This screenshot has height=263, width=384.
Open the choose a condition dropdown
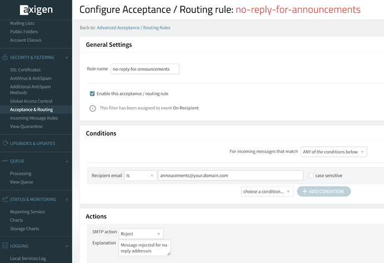[267, 192]
